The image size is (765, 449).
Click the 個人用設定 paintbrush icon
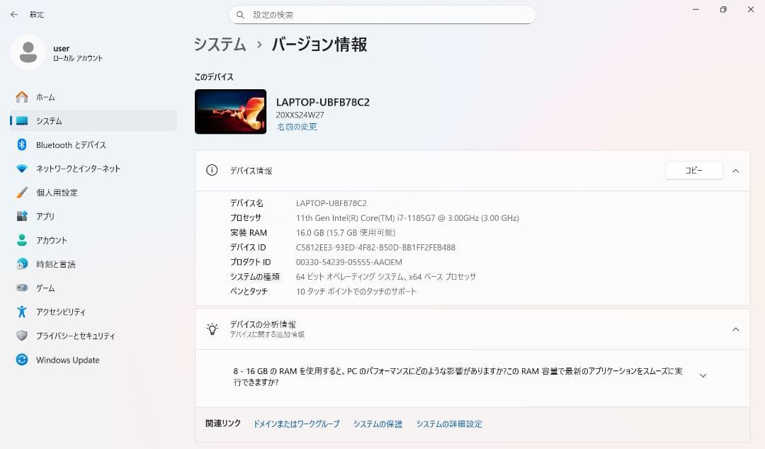click(22, 193)
